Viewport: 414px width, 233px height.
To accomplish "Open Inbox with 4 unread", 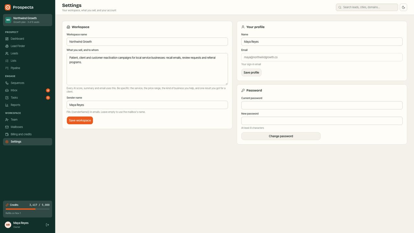I will coord(27,90).
